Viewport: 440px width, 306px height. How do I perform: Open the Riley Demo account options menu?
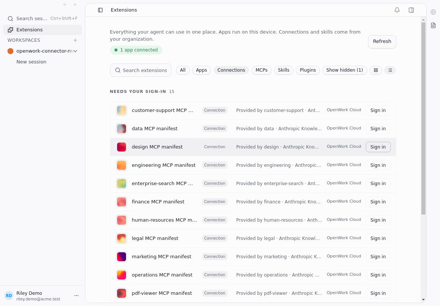pos(76,296)
